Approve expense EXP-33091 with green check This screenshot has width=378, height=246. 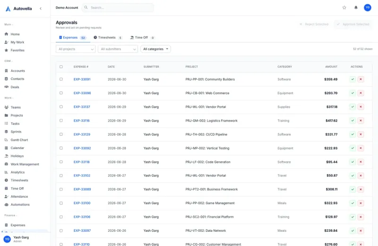tap(352, 79)
